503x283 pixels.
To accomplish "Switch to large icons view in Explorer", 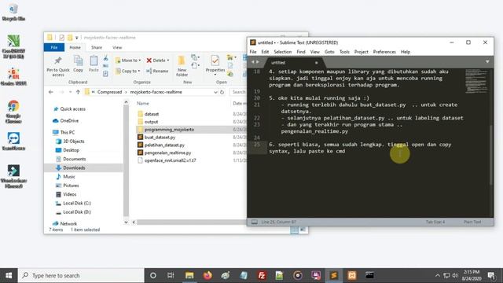I will click(303, 230).
